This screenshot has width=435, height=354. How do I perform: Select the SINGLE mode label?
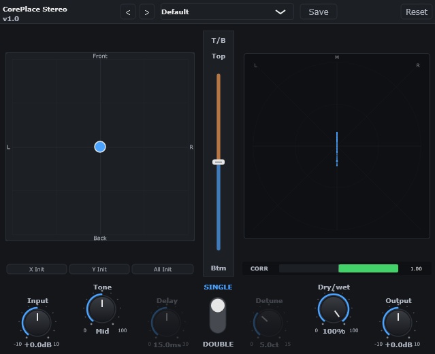coord(218,287)
